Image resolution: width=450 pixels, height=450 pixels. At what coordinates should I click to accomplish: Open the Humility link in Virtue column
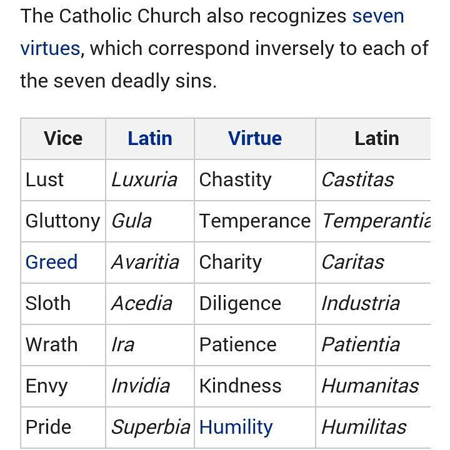[236, 427]
